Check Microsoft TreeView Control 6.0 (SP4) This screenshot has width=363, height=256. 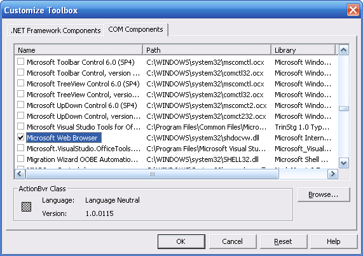pyautogui.click(x=20, y=83)
